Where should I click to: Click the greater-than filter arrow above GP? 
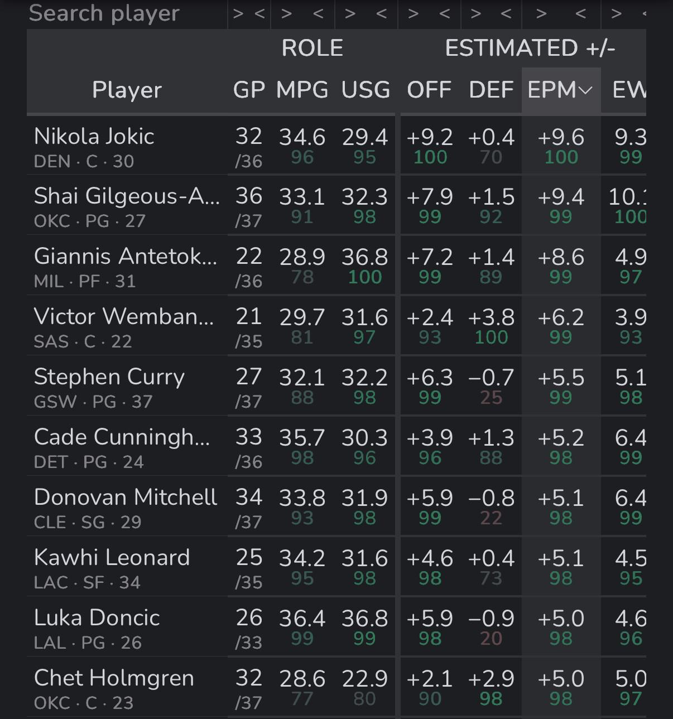point(238,13)
